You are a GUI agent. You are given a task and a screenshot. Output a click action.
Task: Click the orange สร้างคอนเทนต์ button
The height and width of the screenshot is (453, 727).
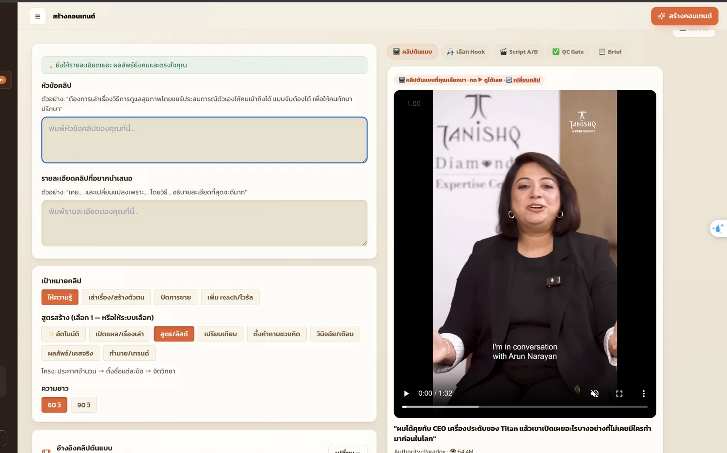point(684,16)
